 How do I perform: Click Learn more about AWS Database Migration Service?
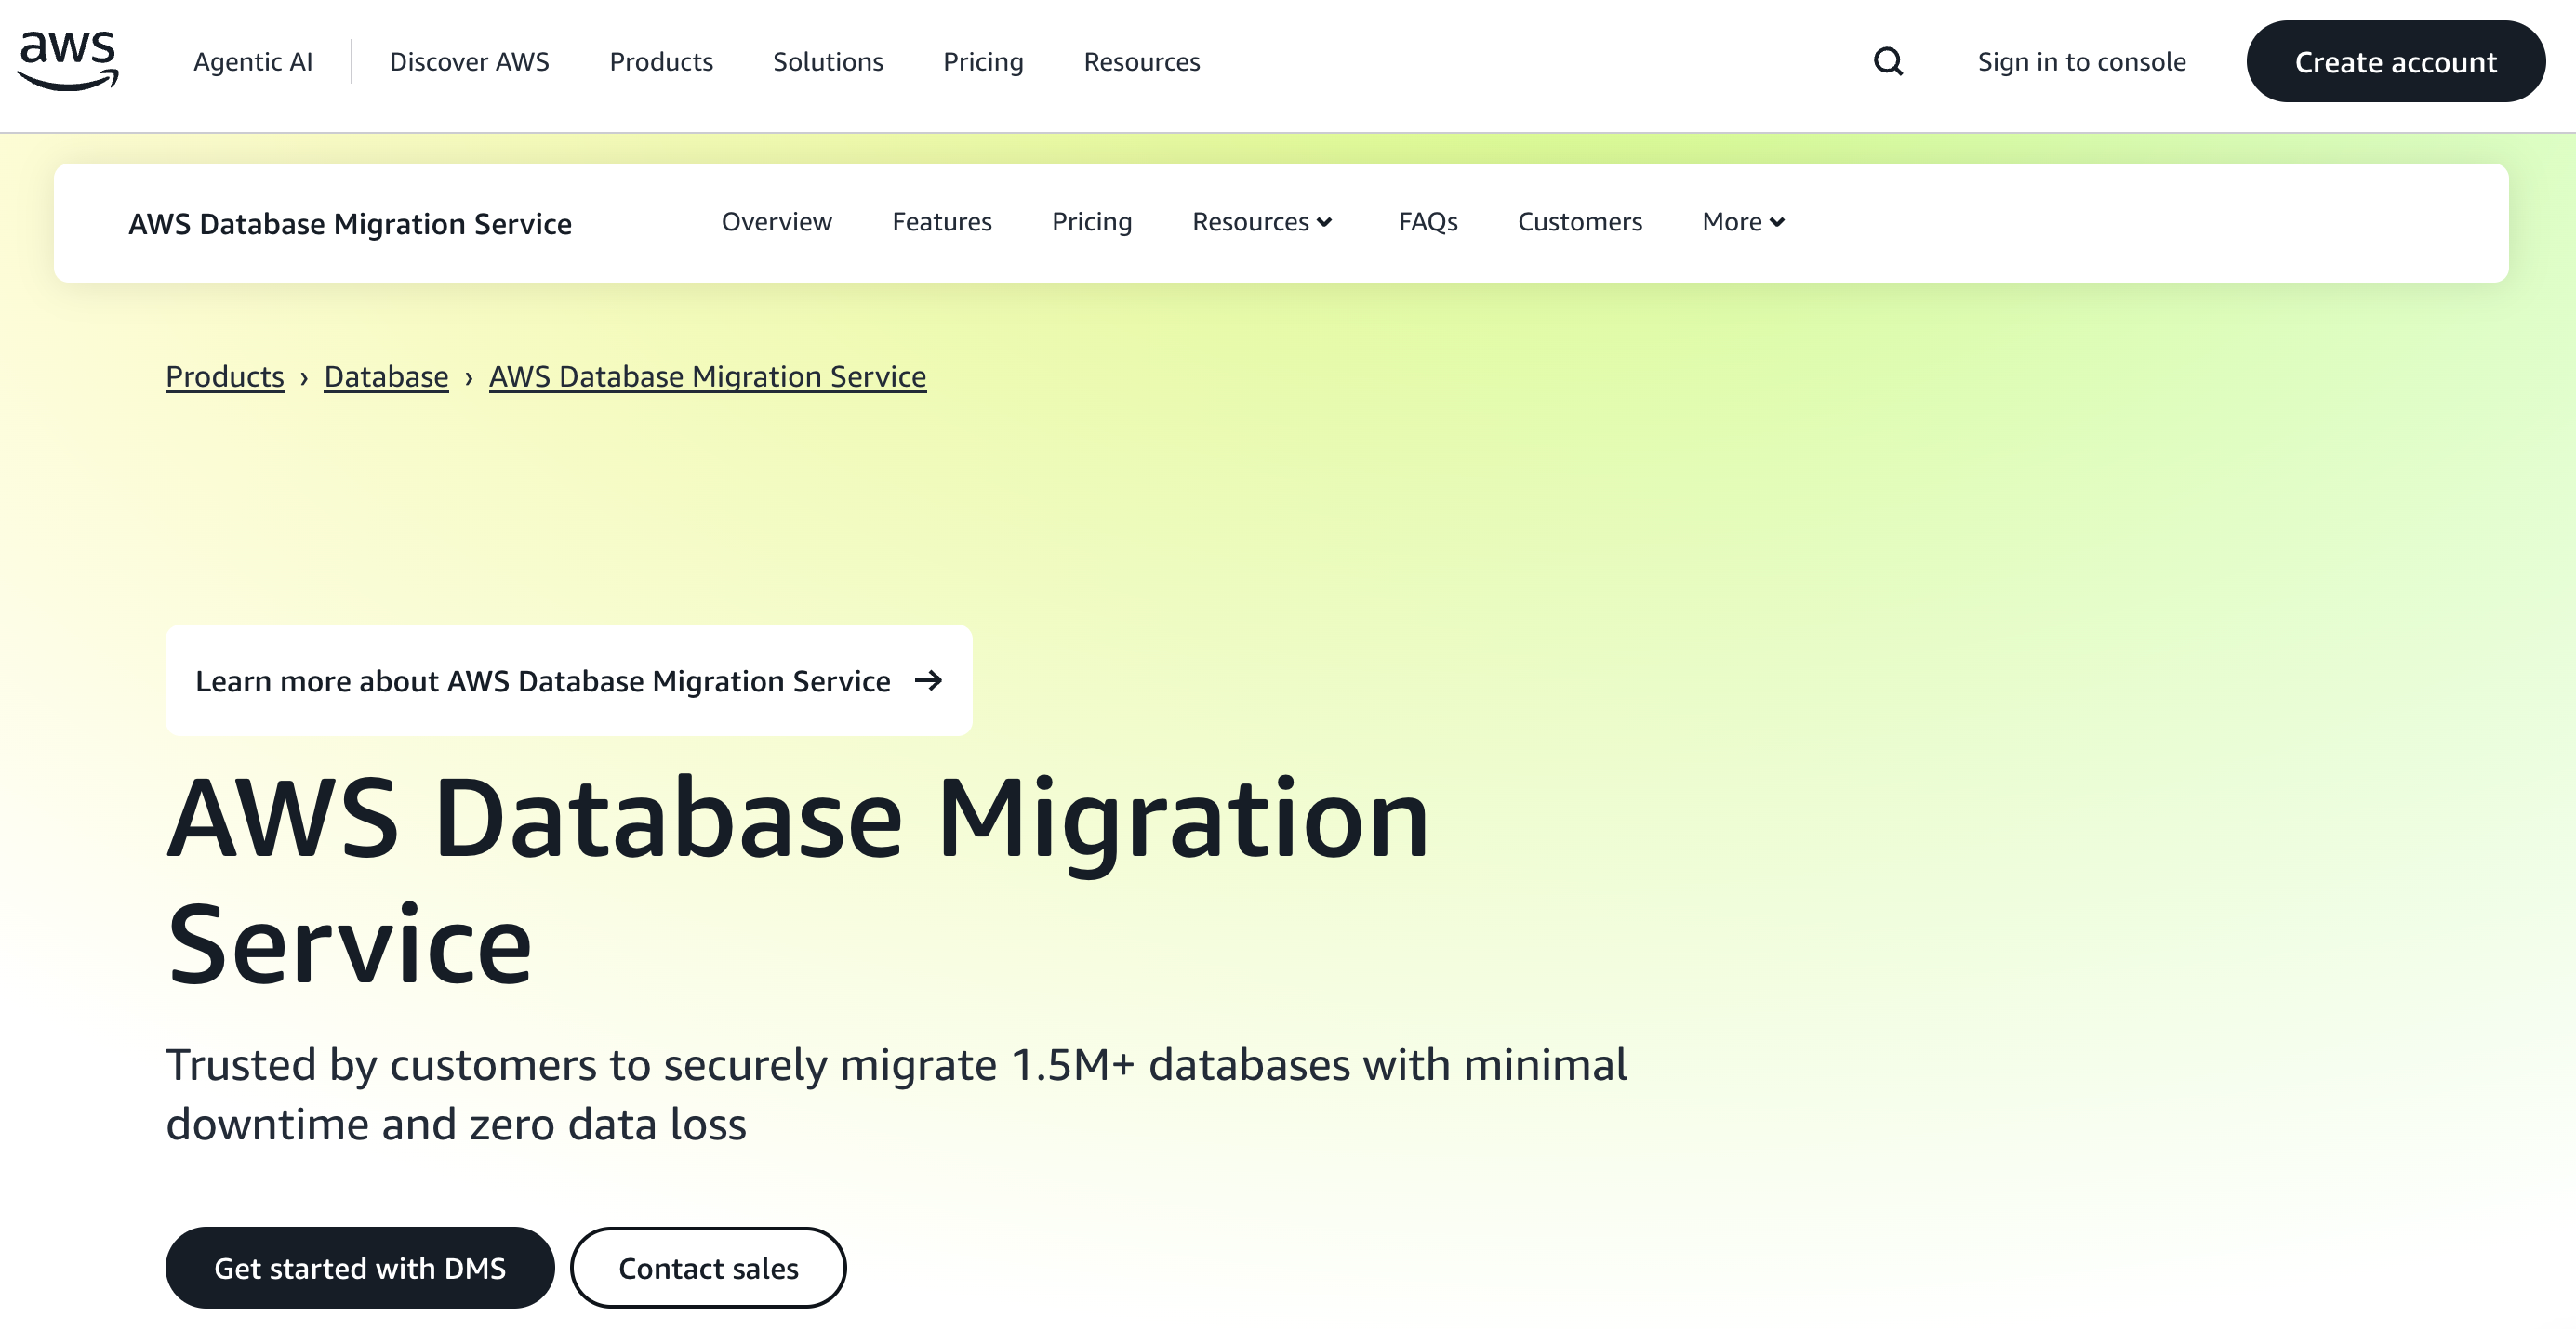point(569,680)
